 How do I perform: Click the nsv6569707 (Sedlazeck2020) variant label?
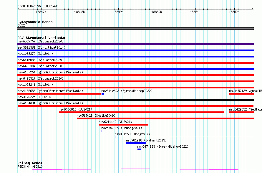(x=41, y=41)
